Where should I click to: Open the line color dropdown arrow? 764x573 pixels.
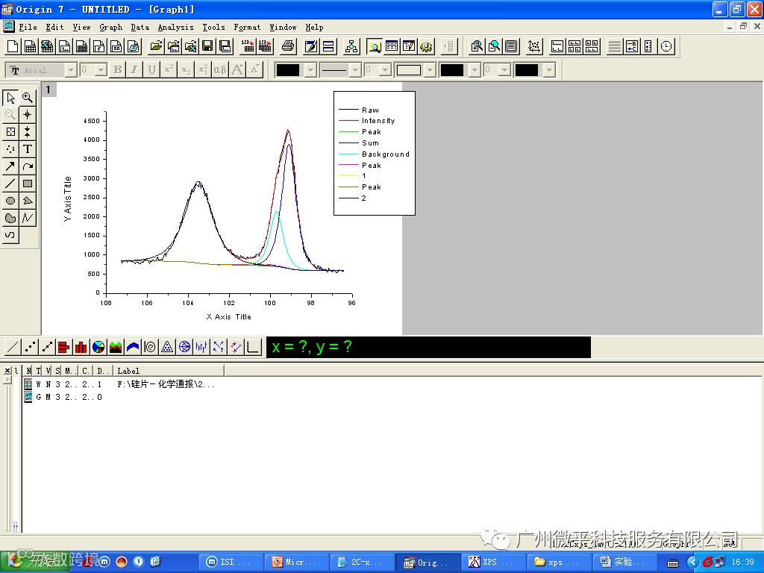pyautogui.click(x=311, y=70)
